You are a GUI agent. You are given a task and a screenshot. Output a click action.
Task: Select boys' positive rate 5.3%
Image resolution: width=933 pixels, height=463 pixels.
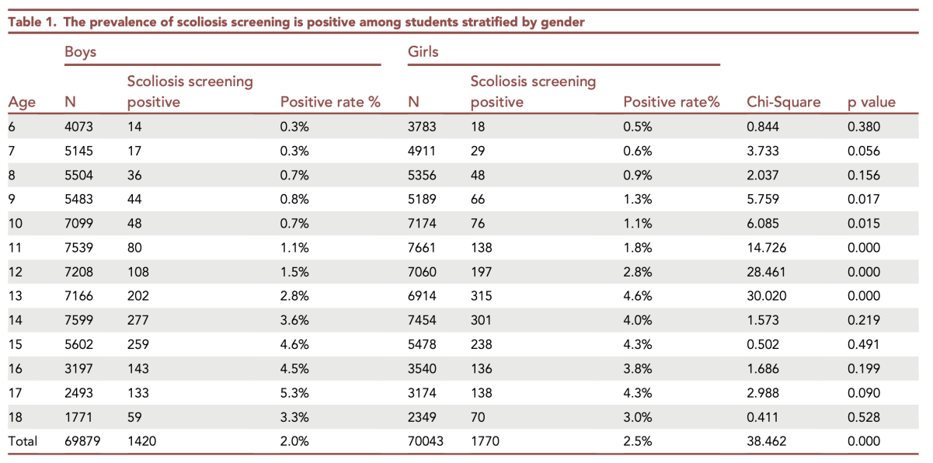tap(294, 393)
